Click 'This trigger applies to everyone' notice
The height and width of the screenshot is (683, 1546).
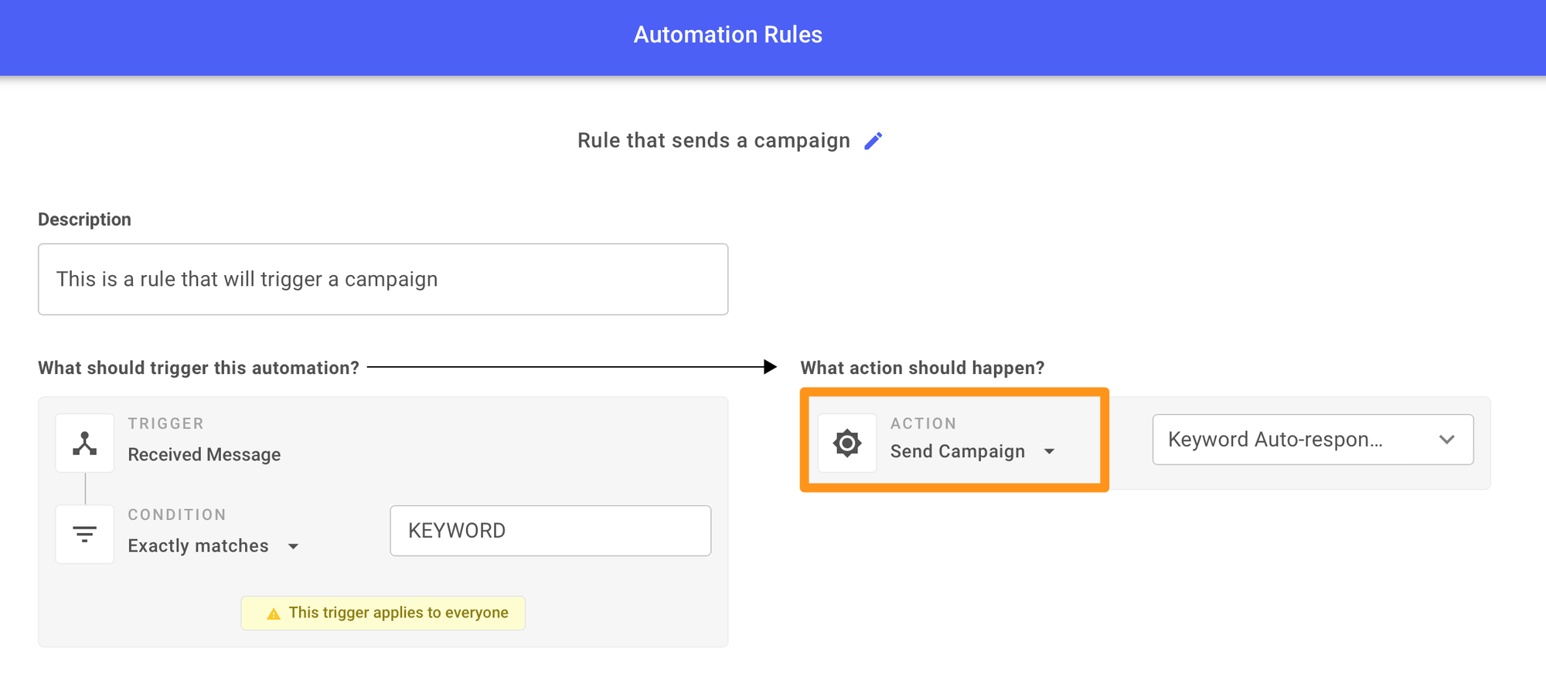[383, 613]
